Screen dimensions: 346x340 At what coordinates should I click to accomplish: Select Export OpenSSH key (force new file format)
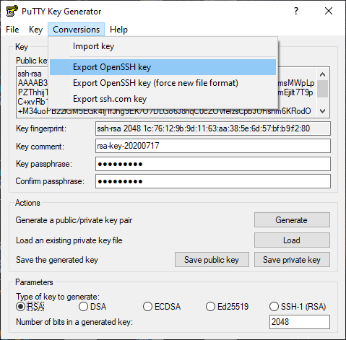163,83
